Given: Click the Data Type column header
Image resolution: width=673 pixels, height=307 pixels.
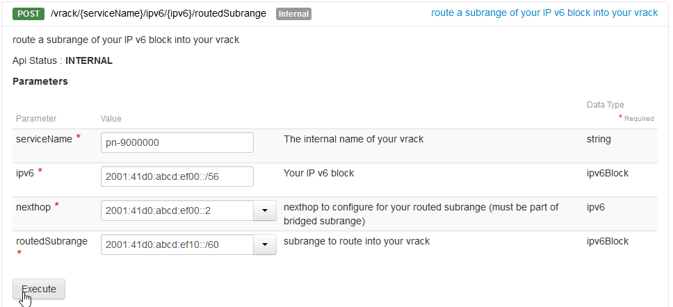Looking at the screenshot, I should click(605, 105).
